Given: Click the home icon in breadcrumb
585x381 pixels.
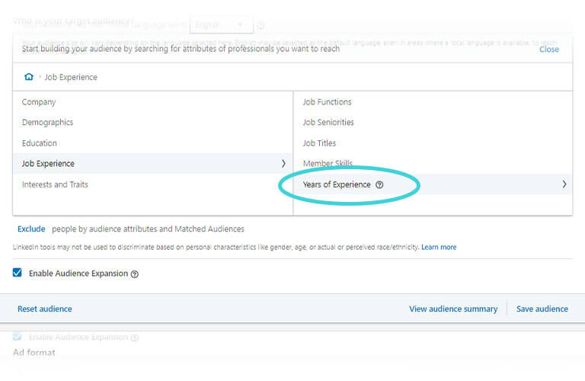Looking at the screenshot, I should (29, 77).
